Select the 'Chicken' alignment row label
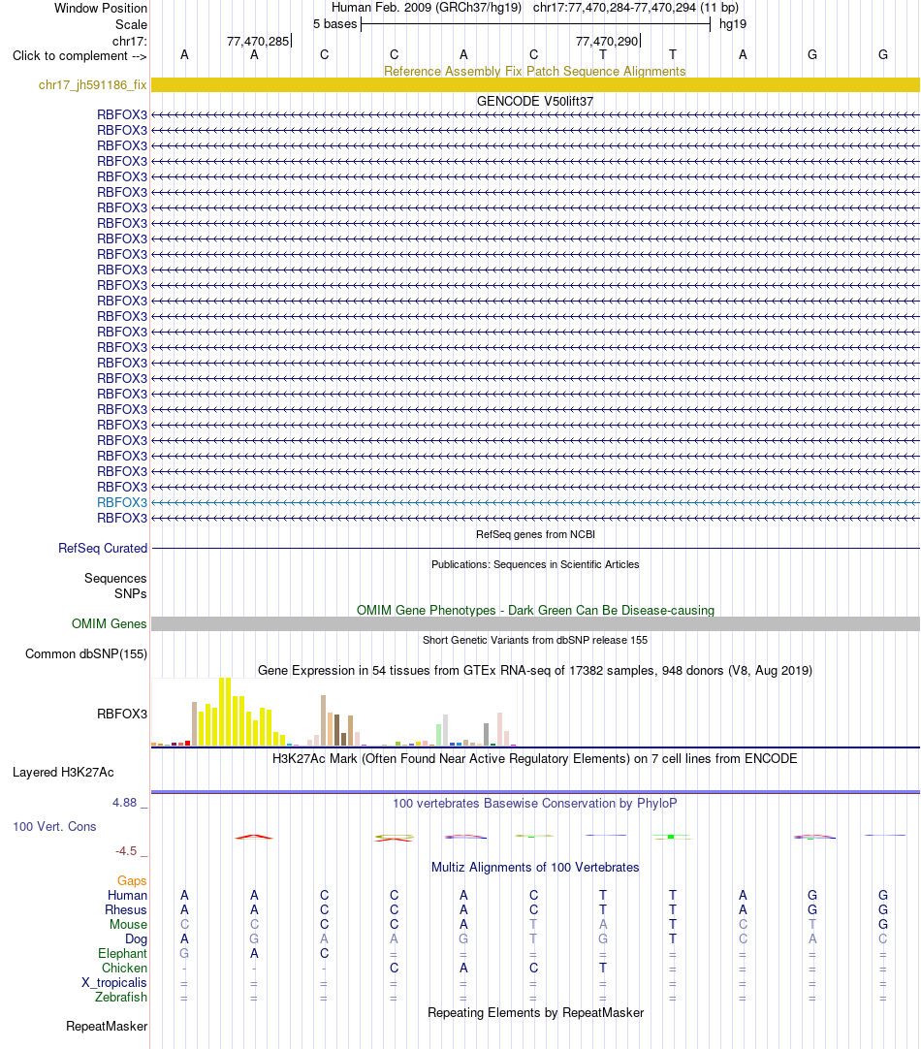921x1049 pixels. point(124,969)
